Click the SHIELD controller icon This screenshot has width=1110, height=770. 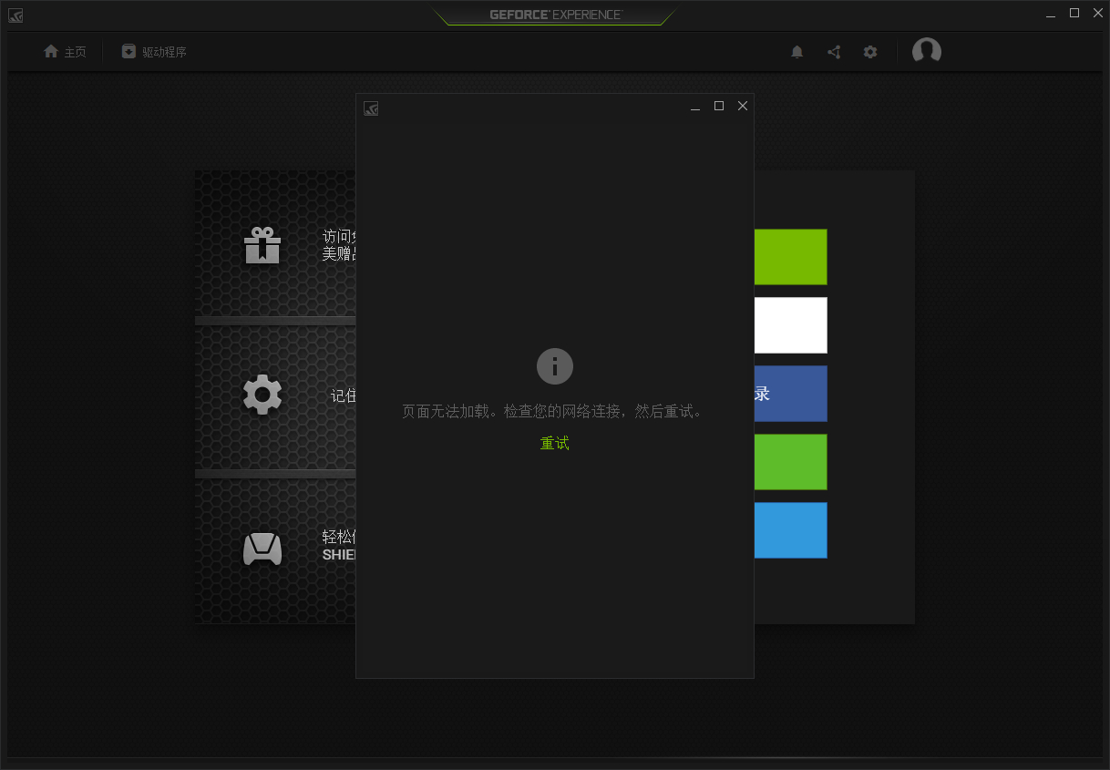(x=262, y=549)
